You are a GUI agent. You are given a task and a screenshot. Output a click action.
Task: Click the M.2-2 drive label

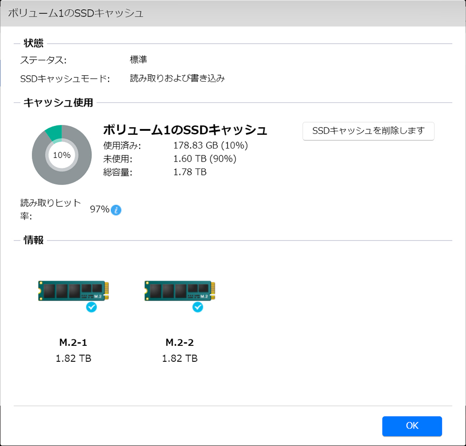point(179,343)
